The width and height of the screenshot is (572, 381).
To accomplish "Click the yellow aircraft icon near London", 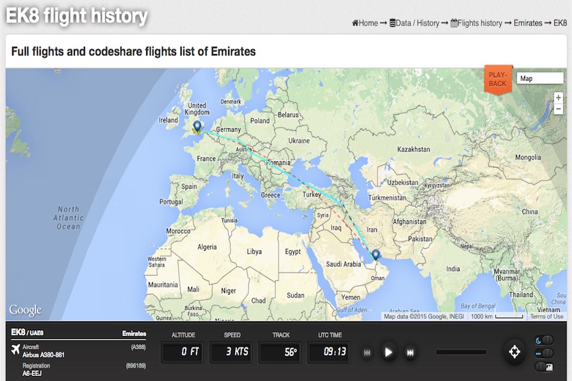I will point(196,131).
